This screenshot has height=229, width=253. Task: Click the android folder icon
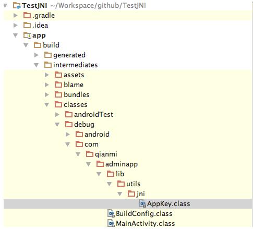79,134
